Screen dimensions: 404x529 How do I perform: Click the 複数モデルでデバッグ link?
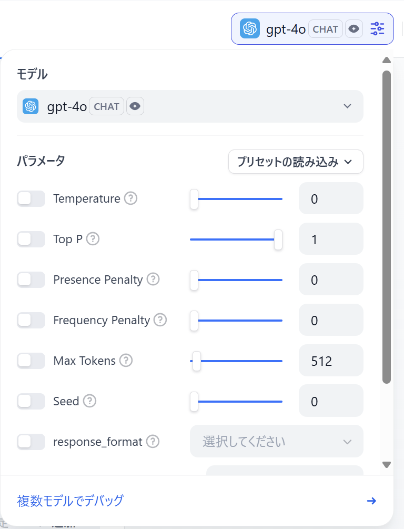[70, 501]
